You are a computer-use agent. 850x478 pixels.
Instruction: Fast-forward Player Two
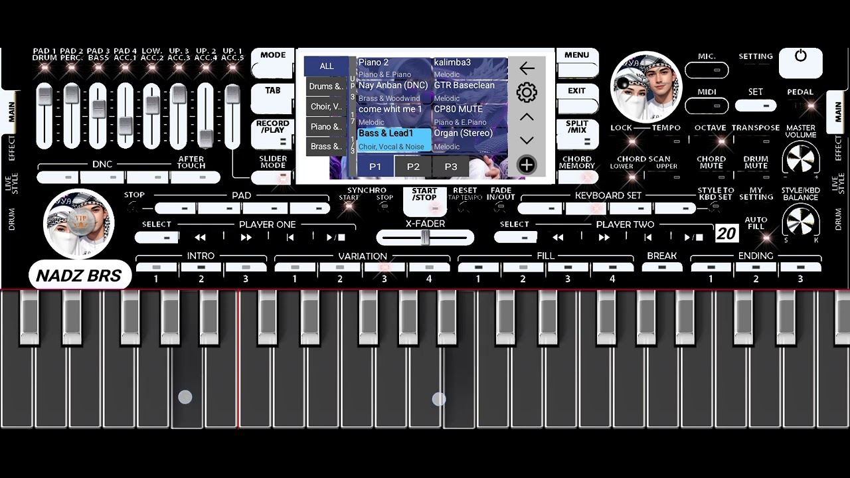click(604, 237)
